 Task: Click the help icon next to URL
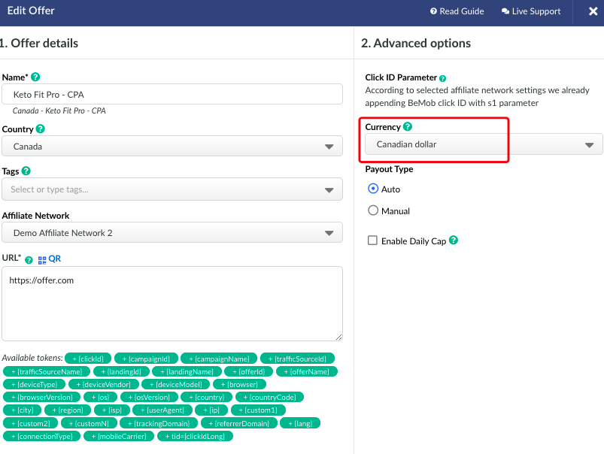pyautogui.click(x=29, y=259)
